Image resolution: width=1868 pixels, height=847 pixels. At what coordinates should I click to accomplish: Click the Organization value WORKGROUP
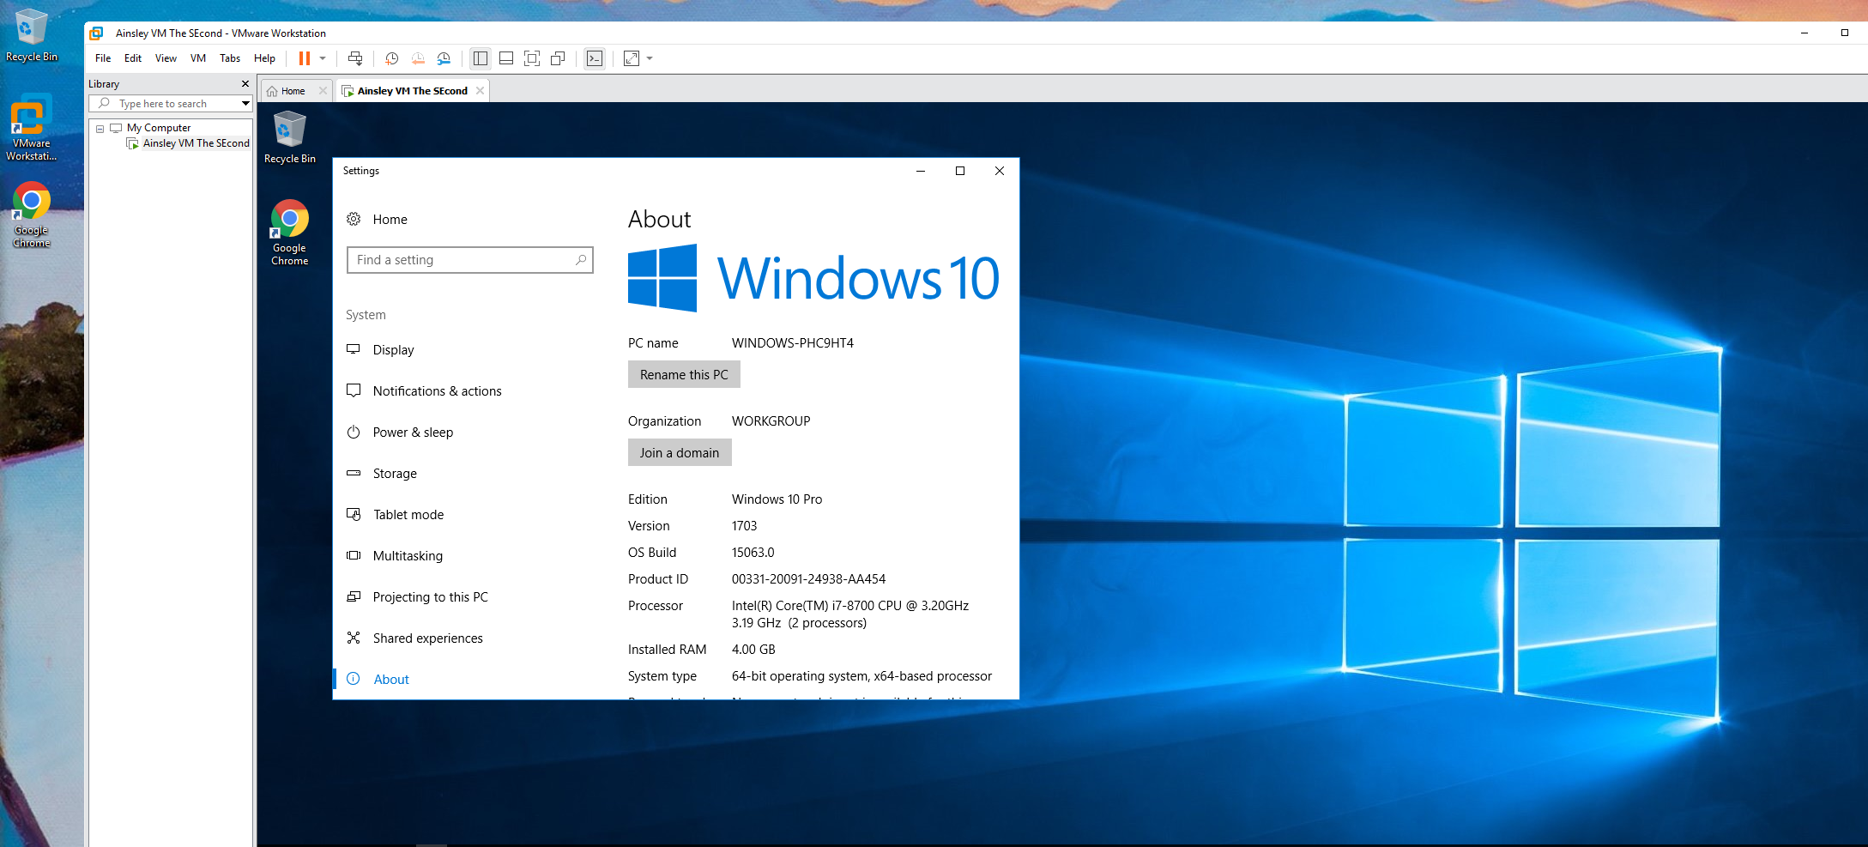coord(771,421)
